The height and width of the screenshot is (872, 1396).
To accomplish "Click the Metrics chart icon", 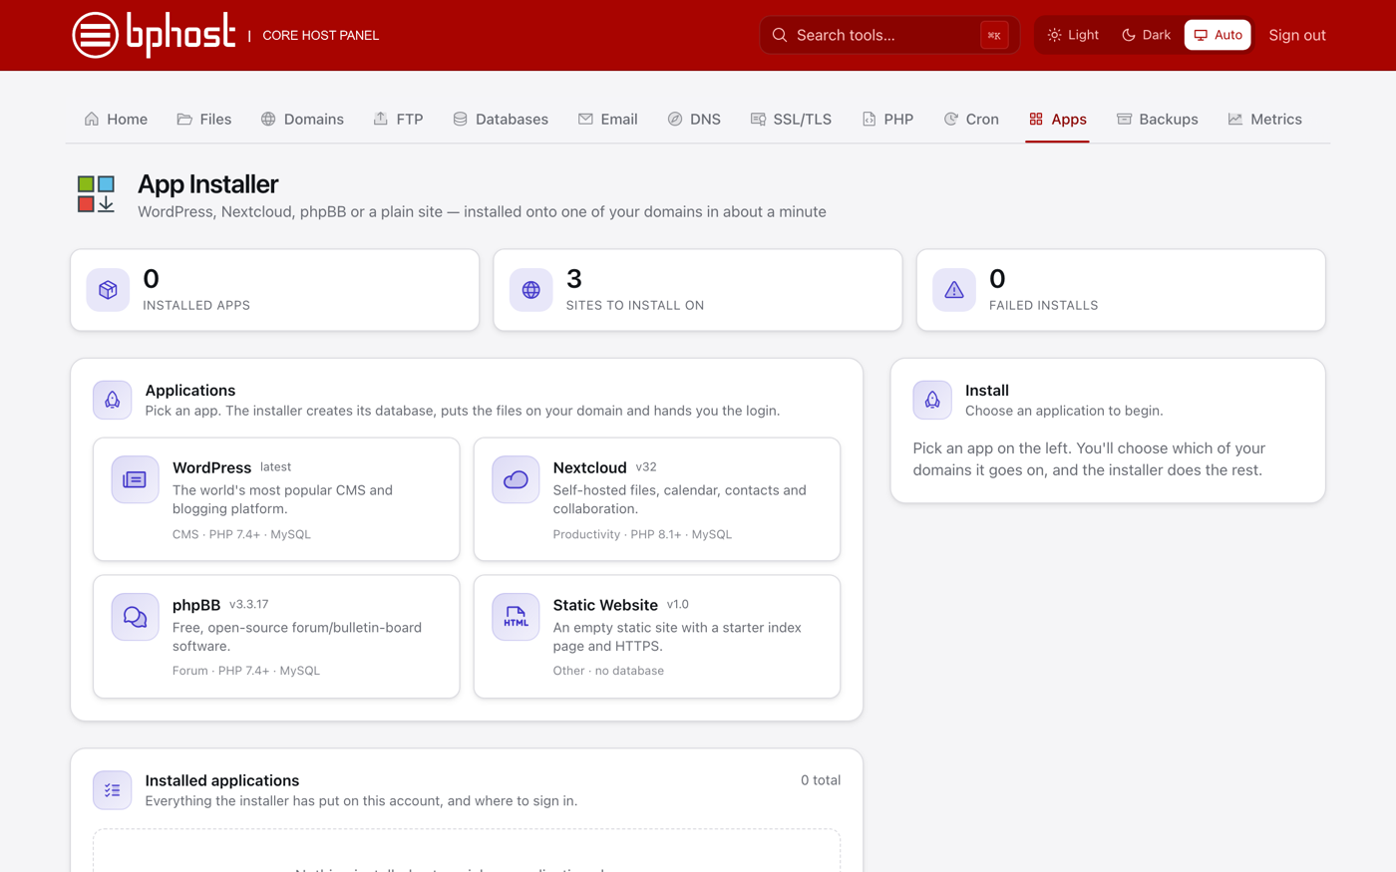I will pyautogui.click(x=1235, y=119).
